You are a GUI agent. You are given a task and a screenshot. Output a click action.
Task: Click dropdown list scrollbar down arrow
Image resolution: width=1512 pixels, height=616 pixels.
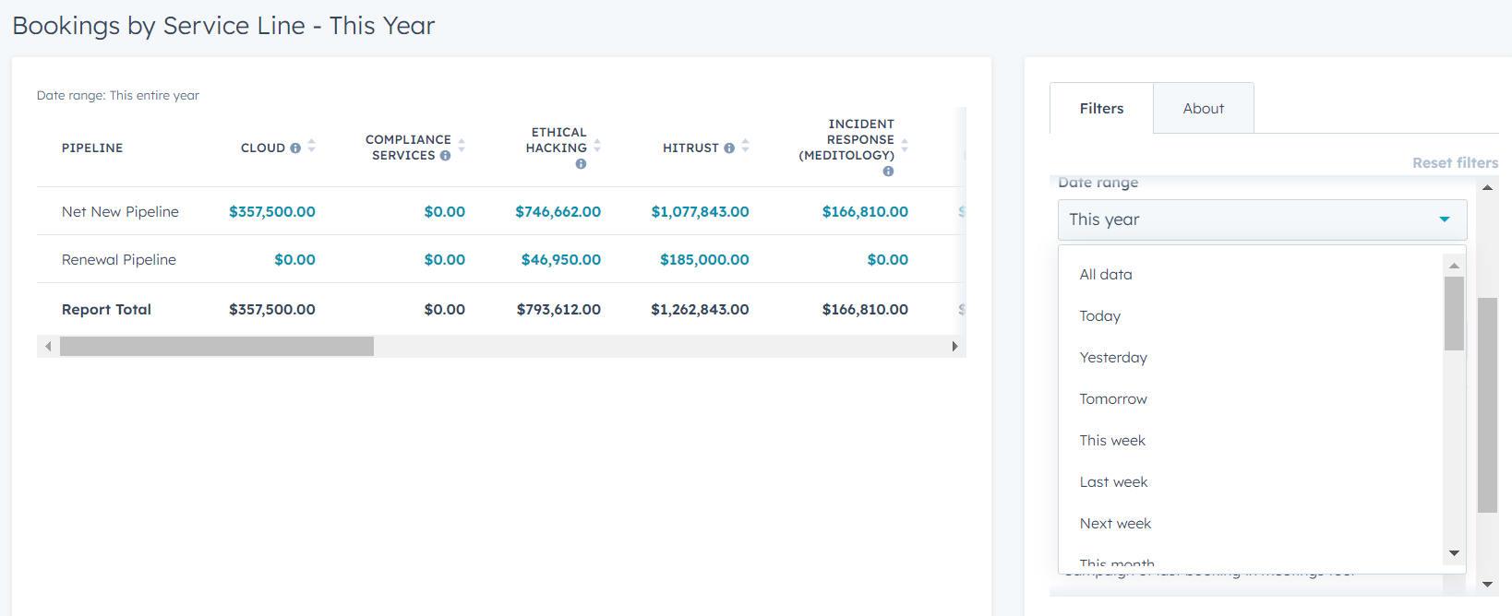pyautogui.click(x=1454, y=553)
